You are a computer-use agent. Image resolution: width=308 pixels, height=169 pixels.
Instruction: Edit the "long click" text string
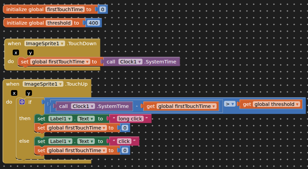coord(130,119)
